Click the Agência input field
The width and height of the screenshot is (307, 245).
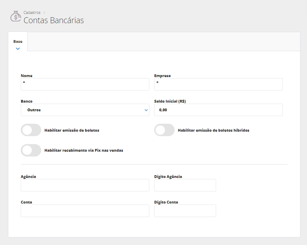[85, 185]
